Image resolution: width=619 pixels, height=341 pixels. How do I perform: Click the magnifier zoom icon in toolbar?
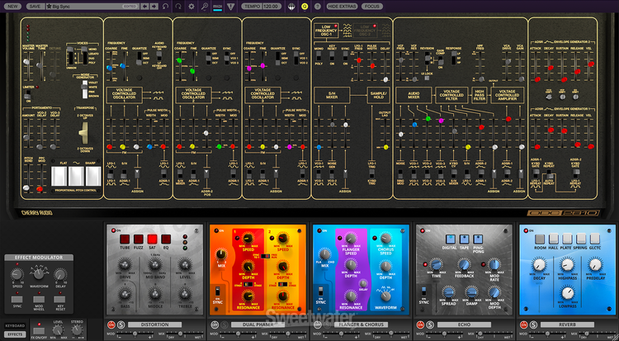[203, 6]
